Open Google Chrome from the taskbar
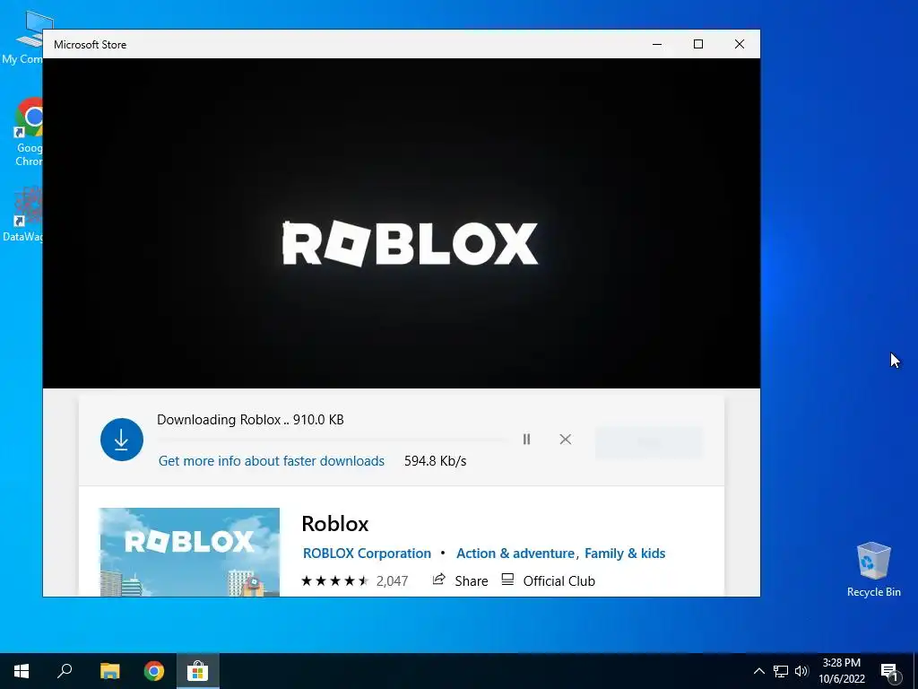918x689 pixels. pos(154,671)
